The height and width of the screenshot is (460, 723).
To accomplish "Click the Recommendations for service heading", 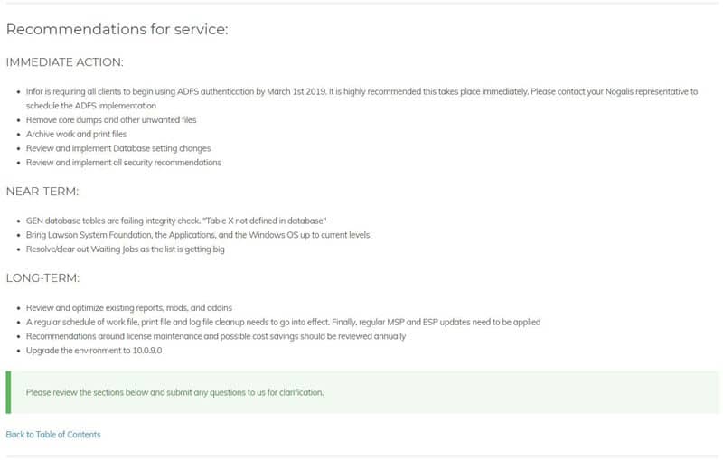I will pyautogui.click(x=117, y=29).
